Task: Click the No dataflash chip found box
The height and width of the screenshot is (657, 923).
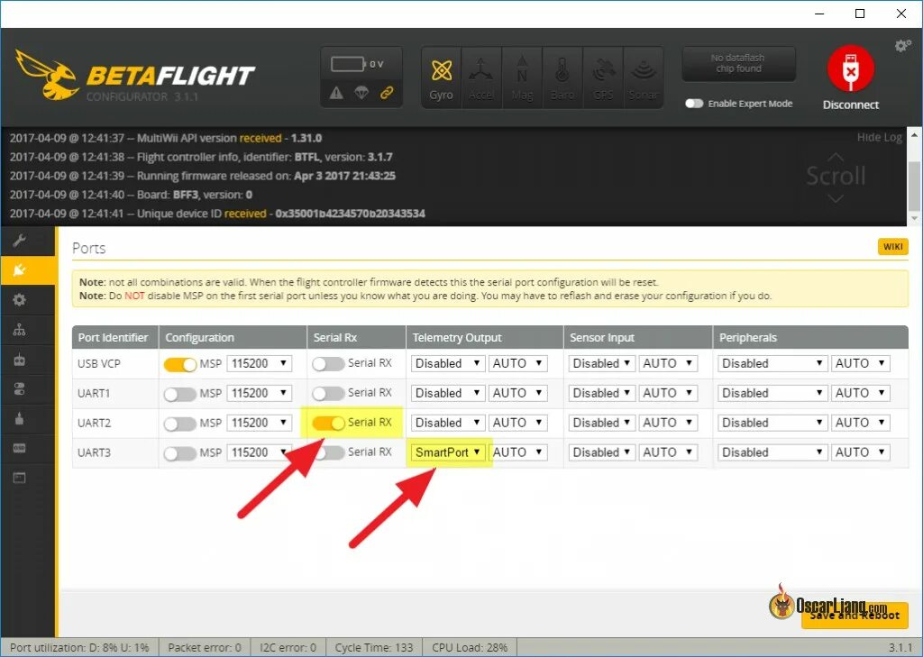Action: (x=738, y=64)
